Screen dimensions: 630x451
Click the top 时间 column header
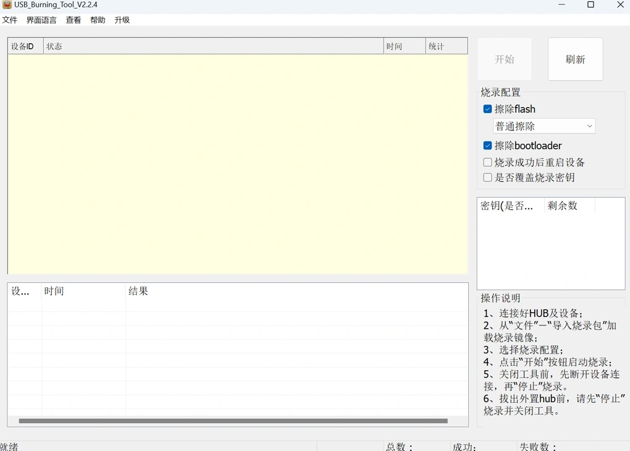(405, 46)
